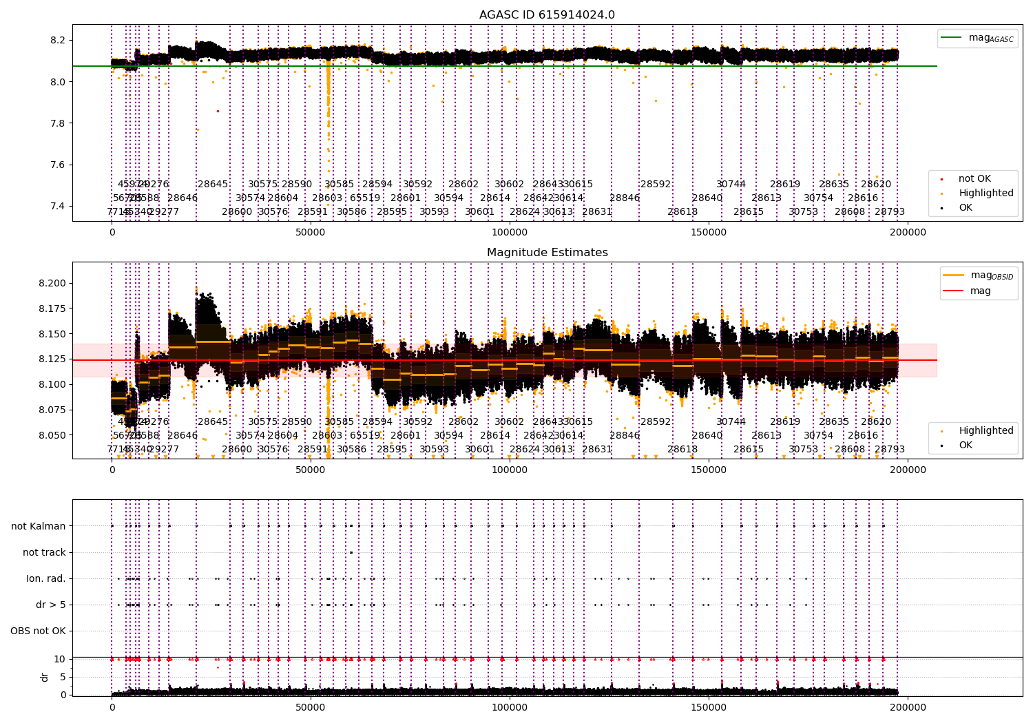Click obsid label 28620 in Magnitude Estimates plot
The width and height of the screenshot is (1033, 723).
[x=876, y=422]
